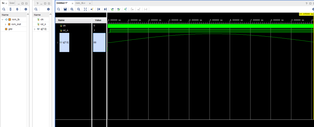Switch to the rom_tb.v tab
Viewport: 314px width, 127px height.
click(81, 3)
